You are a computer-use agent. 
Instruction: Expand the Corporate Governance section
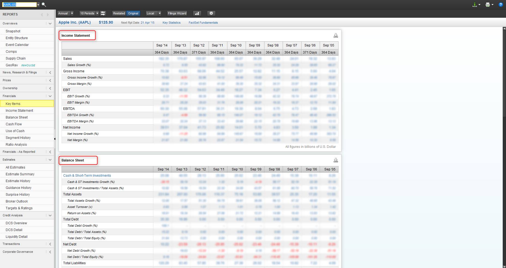[x=50, y=252]
